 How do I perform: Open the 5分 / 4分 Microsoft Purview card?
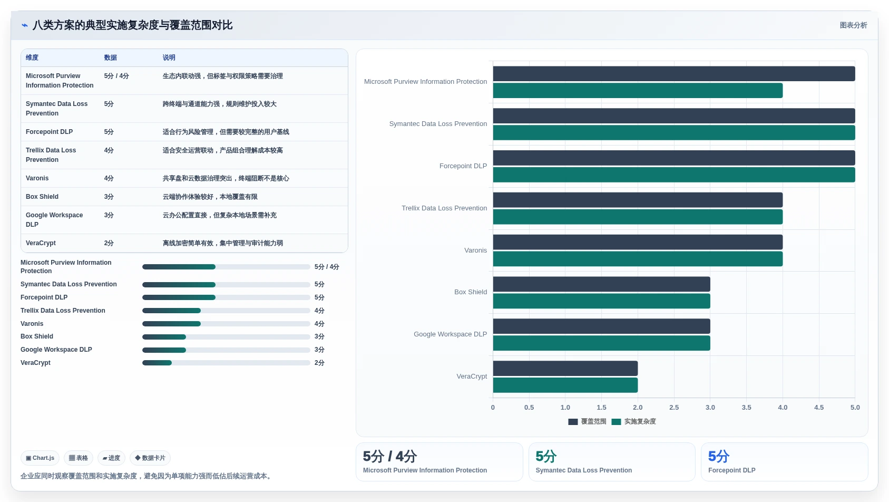click(x=439, y=462)
